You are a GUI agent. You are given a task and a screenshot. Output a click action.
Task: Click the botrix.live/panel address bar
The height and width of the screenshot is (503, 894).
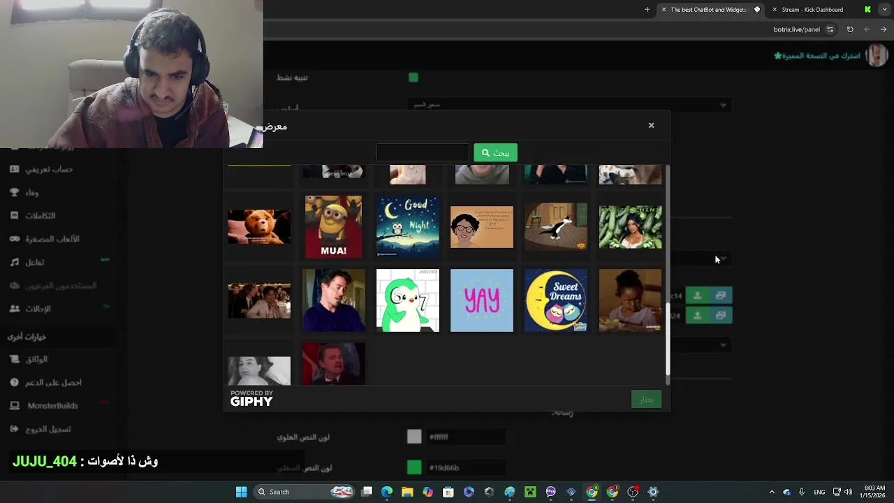pyautogui.click(x=797, y=29)
